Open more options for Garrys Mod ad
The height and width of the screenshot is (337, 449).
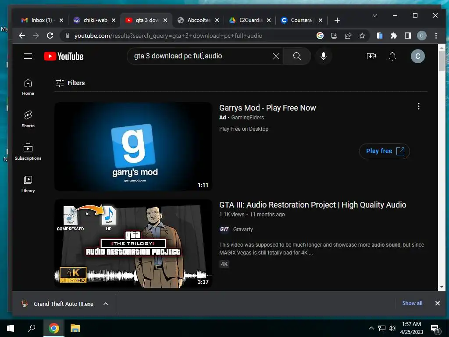419,106
